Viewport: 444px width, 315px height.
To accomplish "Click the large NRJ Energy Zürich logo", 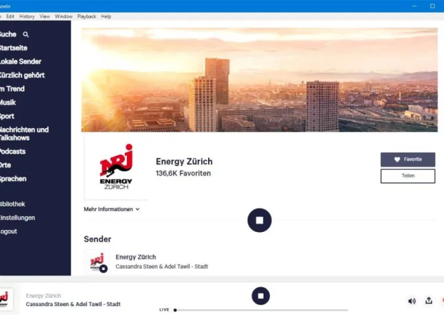I will click(116, 168).
